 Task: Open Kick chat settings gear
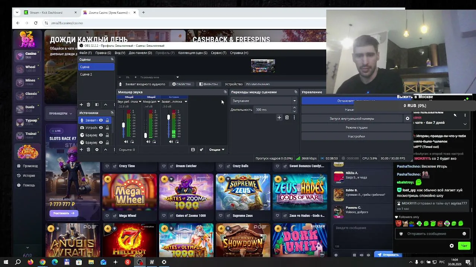(x=451, y=246)
